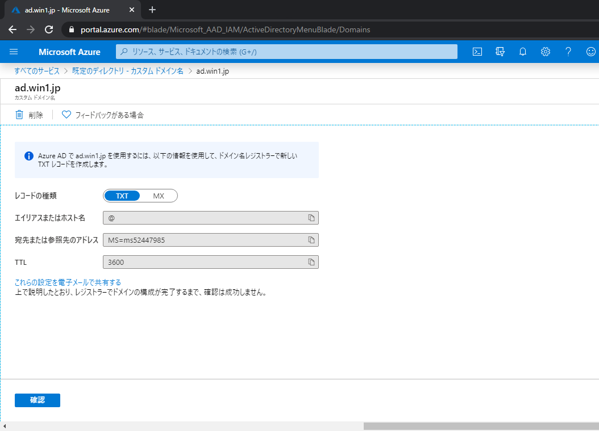
Task: Open the Azure portal hamburger menu
Action: tap(14, 52)
